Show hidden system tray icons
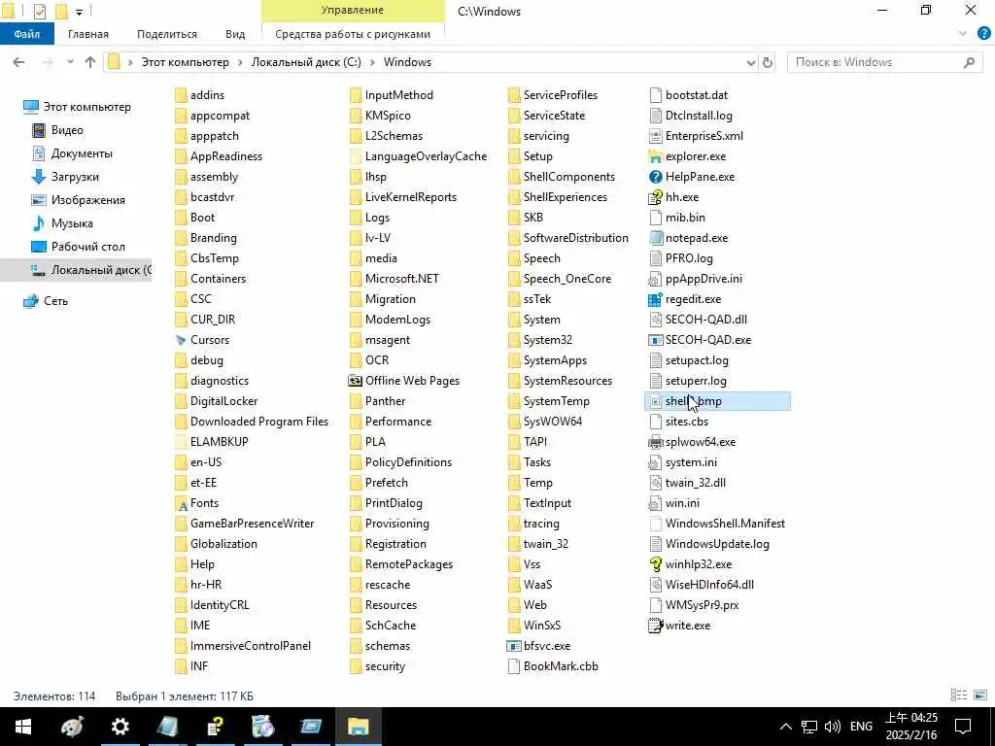This screenshot has width=995, height=746. coord(785,727)
